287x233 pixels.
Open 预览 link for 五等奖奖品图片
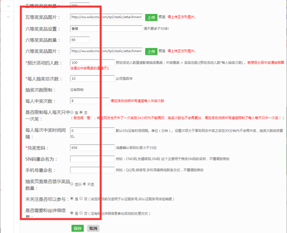pyautogui.click(x=162, y=17)
